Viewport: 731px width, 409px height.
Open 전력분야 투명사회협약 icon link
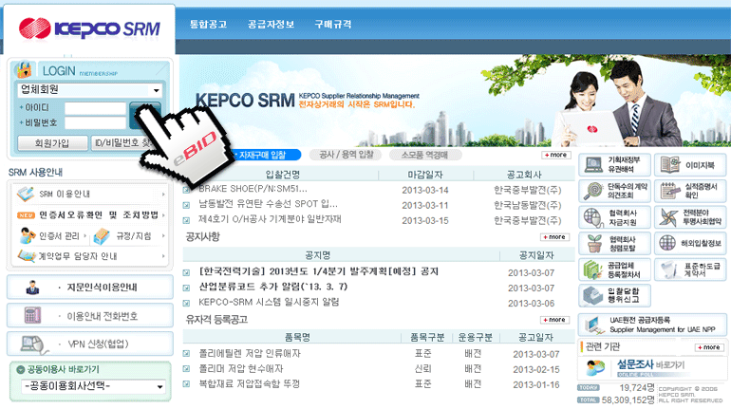690,217
